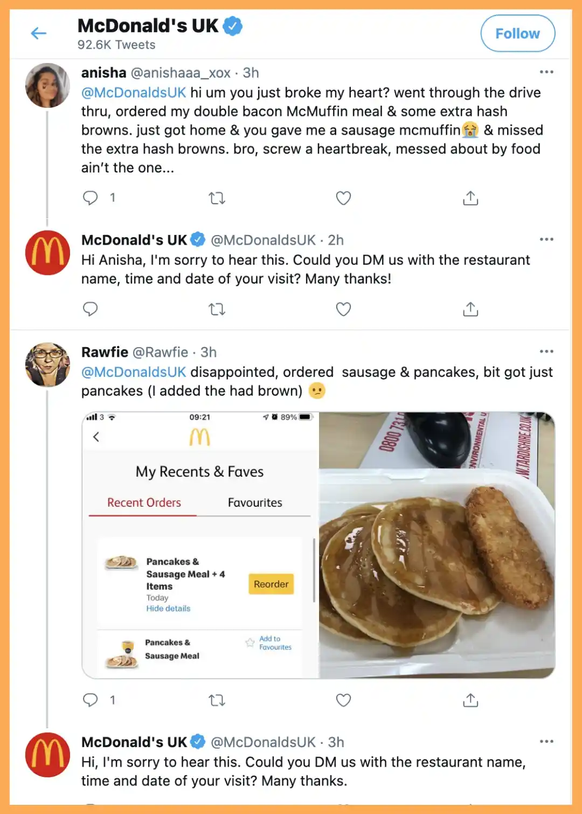Click Hide details under the Pancakes order
582x814 pixels.
(168, 608)
